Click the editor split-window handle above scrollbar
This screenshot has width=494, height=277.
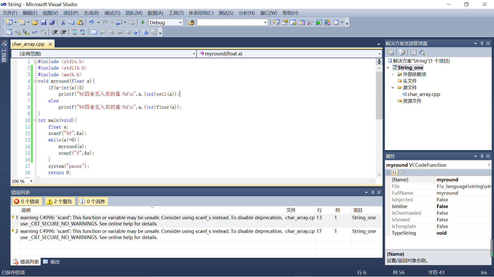(x=379, y=62)
